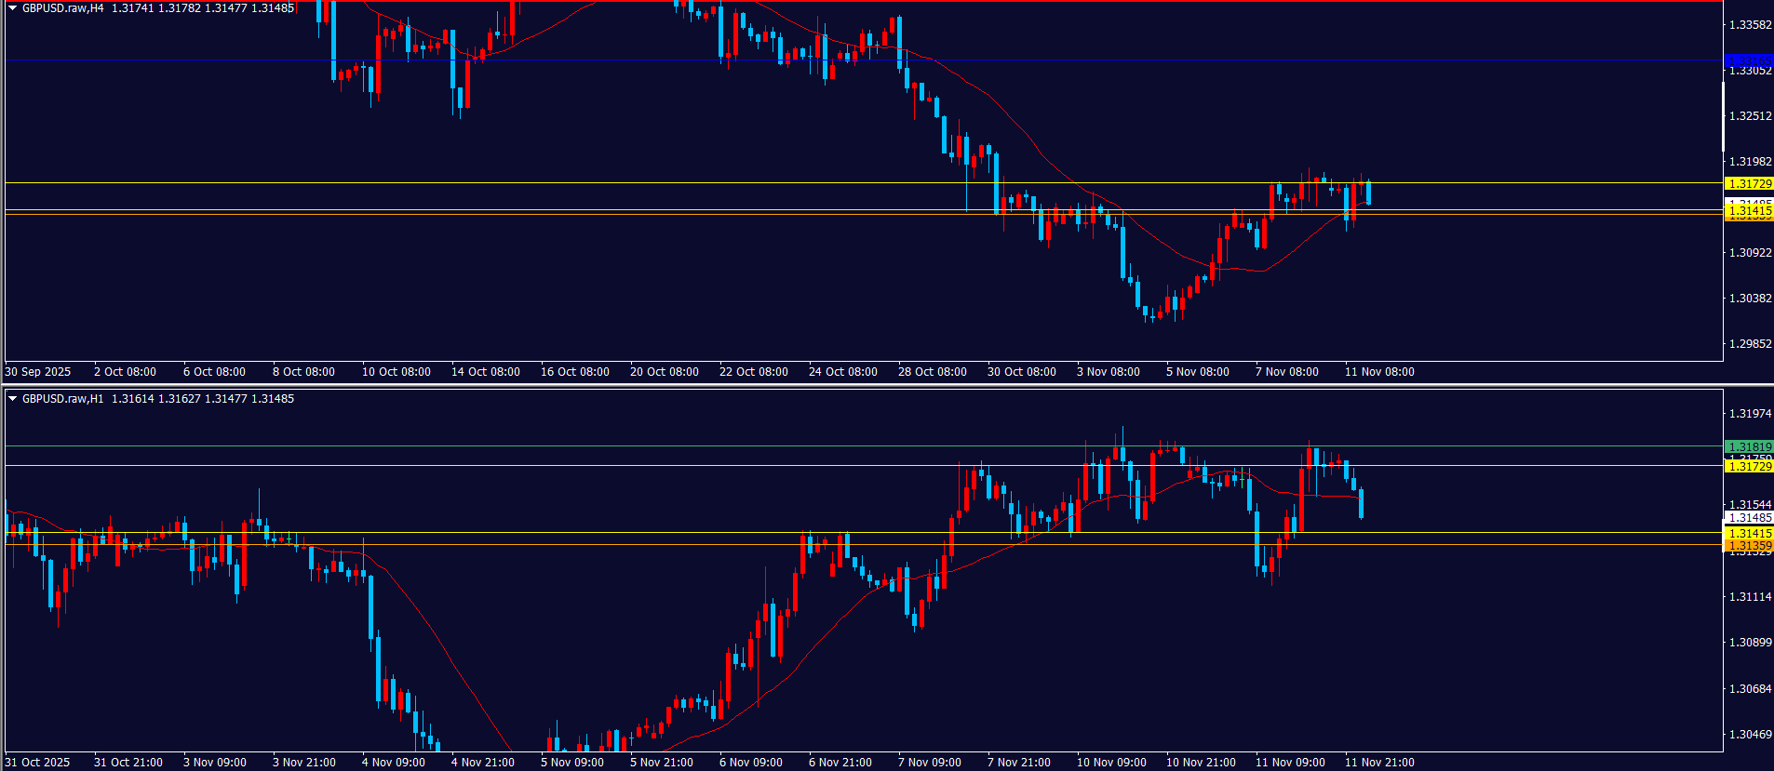
Task: Select the green 1.31819 price label
Action: pos(1749,447)
